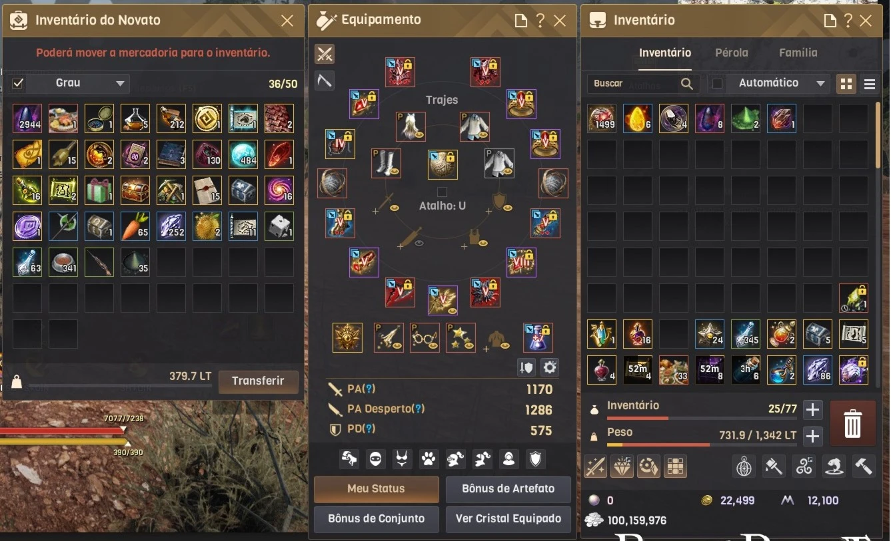Screen dimensions: 891x541
Task: Click the crossed swords icon in Equipamento
Action: click(x=325, y=54)
